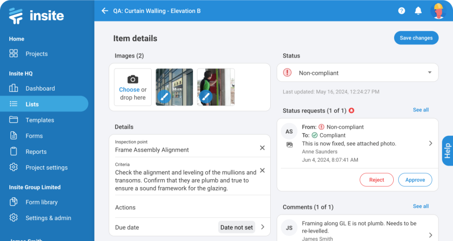Open the user profile avatar
Viewport: 453px width, 241px height.
click(x=438, y=11)
